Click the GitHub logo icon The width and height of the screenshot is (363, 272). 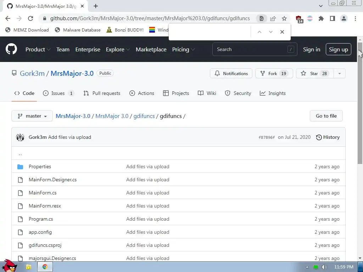point(11,49)
